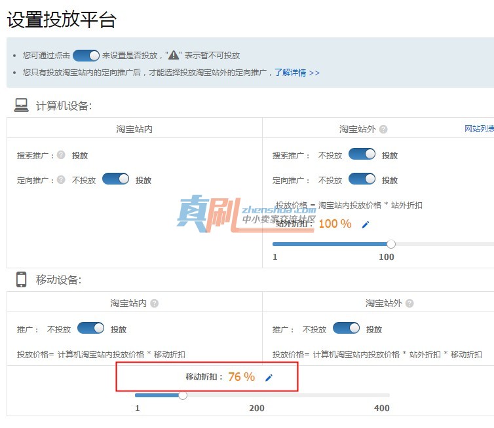494x428 pixels.
Task: Click the 站外折扣 slider handle at 100
Action: tap(391, 244)
